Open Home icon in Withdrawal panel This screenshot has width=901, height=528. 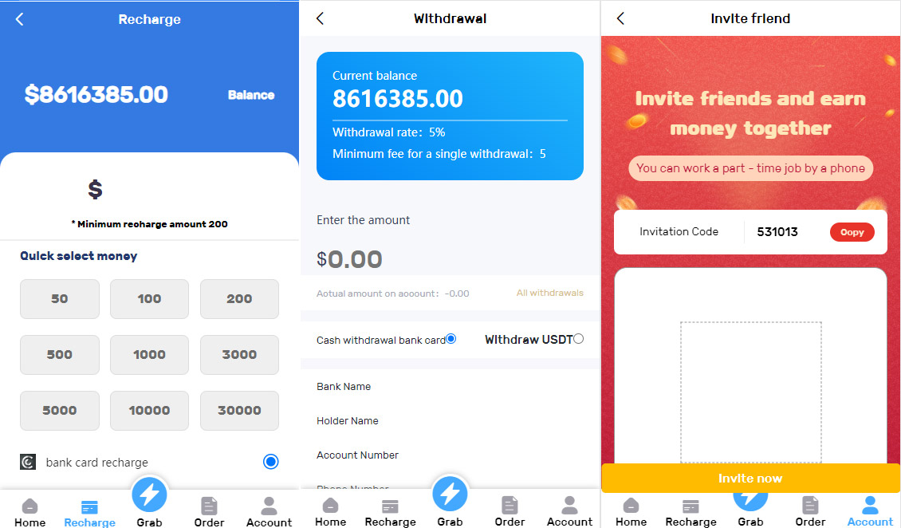330,506
